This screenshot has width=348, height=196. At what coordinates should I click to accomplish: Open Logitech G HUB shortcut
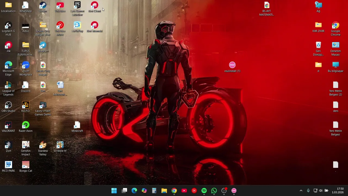8,29
